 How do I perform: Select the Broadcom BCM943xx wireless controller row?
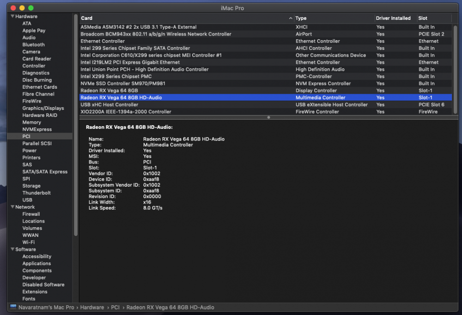pos(266,34)
